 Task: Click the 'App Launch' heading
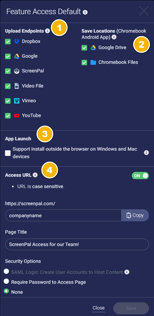[18, 139]
